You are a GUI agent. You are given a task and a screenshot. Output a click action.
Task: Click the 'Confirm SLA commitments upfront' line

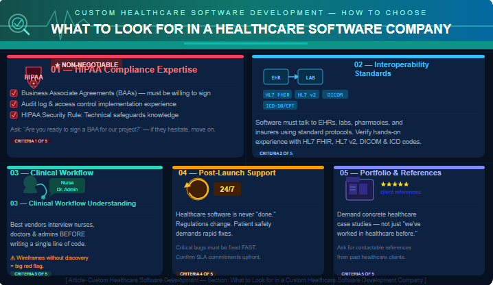pyautogui.click(x=218, y=257)
